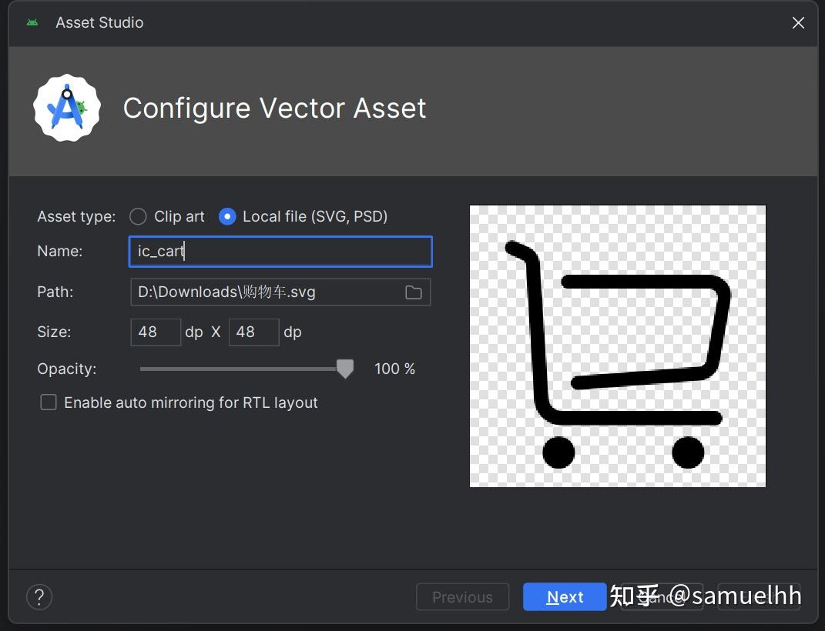
Task: Click the green Android icon in the title bar
Action: click(x=32, y=22)
